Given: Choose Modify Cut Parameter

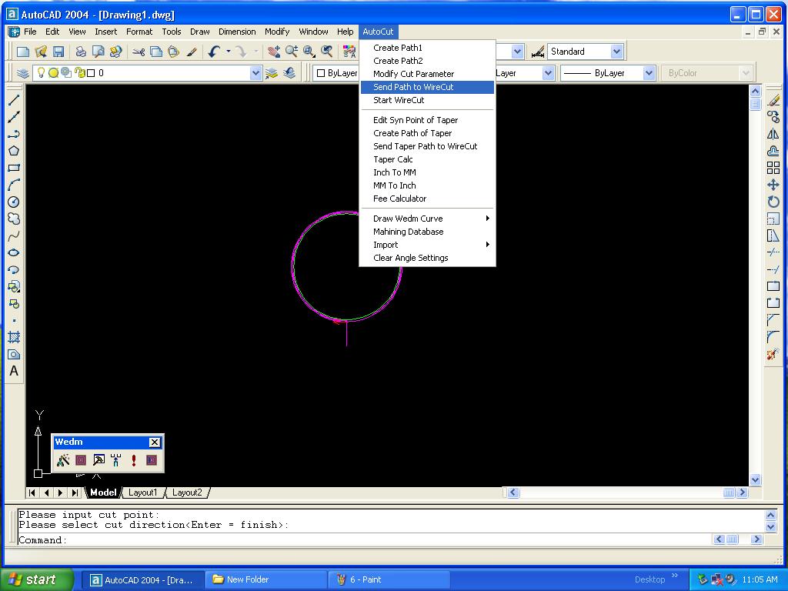Looking at the screenshot, I should click(x=427, y=74).
